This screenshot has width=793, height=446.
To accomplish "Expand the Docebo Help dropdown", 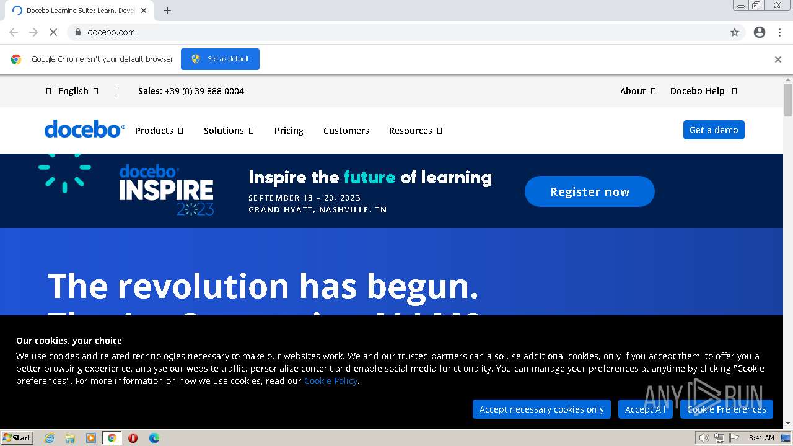I will pyautogui.click(x=703, y=91).
